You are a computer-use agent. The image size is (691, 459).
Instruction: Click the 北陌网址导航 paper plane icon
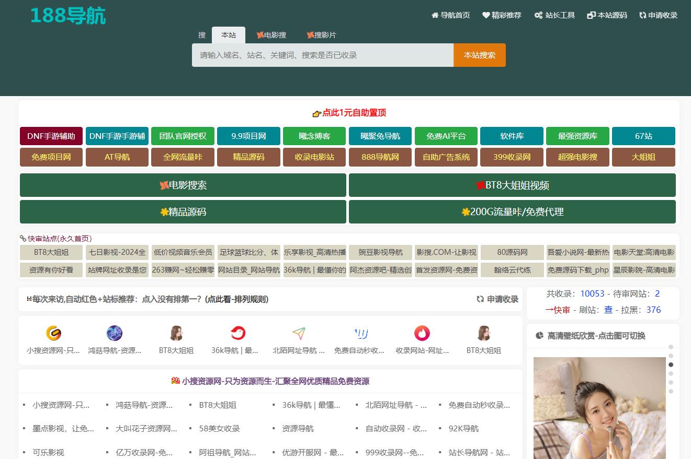(299, 333)
